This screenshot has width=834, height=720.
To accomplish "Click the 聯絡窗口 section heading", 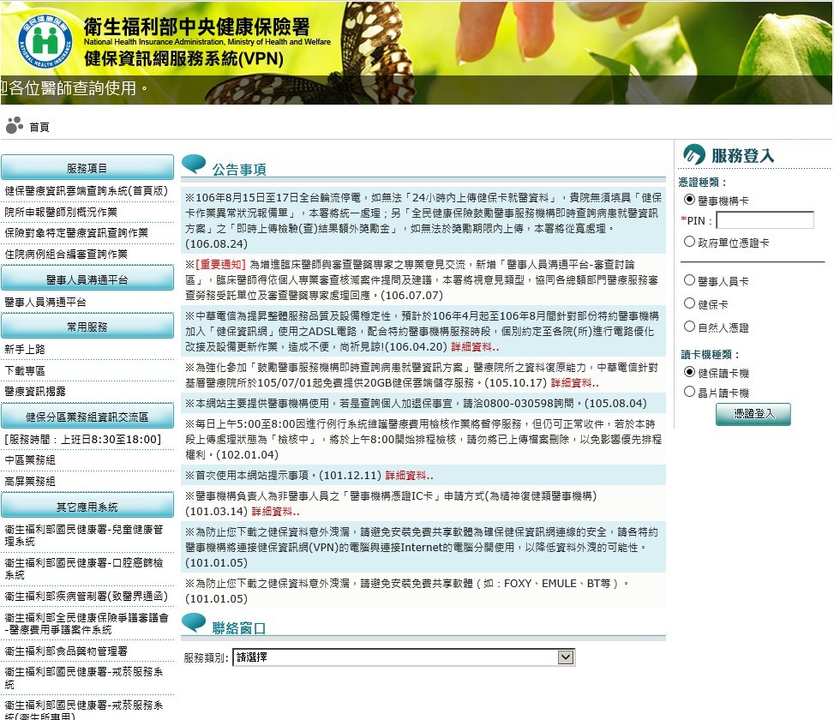I will tap(239, 628).
